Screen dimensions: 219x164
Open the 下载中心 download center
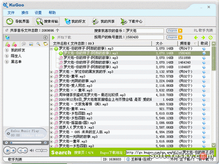[131, 21]
